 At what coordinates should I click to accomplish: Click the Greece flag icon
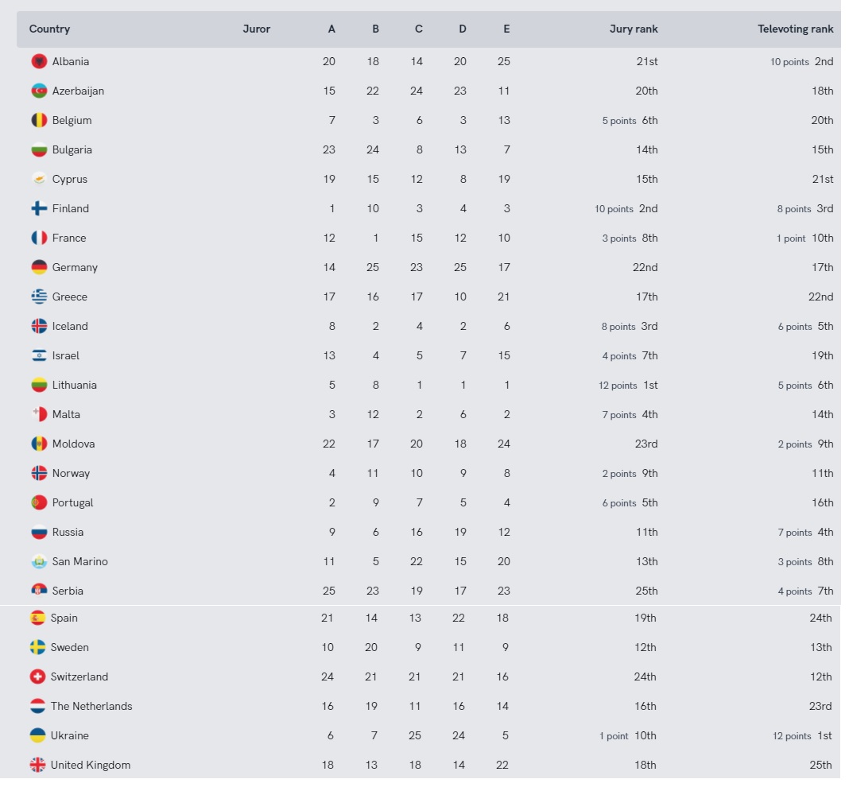pyautogui.click(x=39, y=297)
